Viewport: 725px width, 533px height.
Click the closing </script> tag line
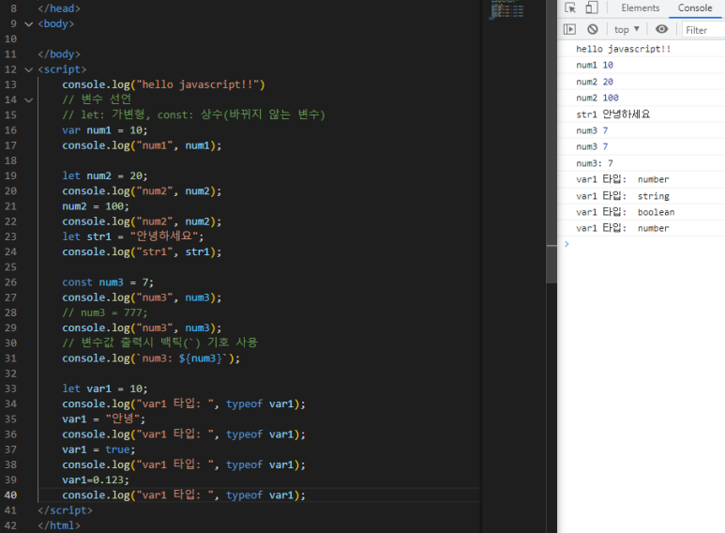coord(65,510)
